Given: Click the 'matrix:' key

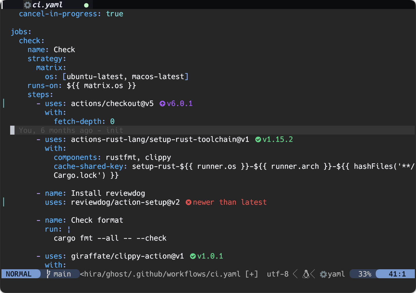Looking at the screenshot, I should (x=51, y=68).
